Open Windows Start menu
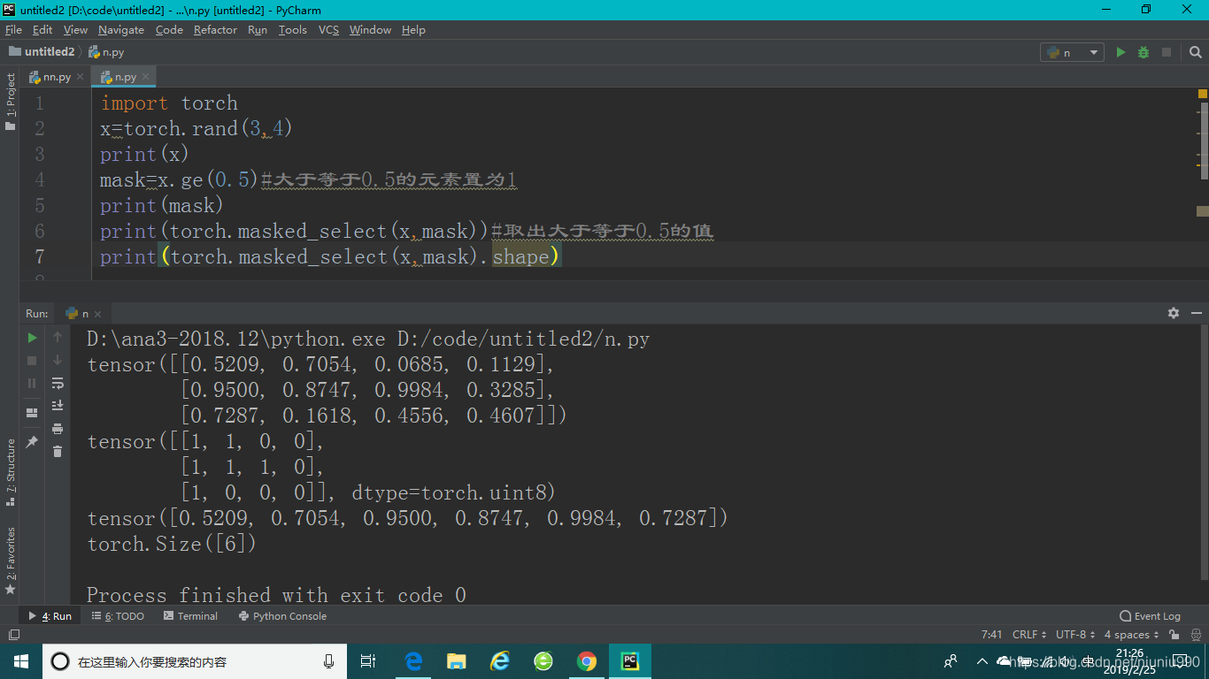This screenshot has width=1209, height=679. tap(21, 661)
